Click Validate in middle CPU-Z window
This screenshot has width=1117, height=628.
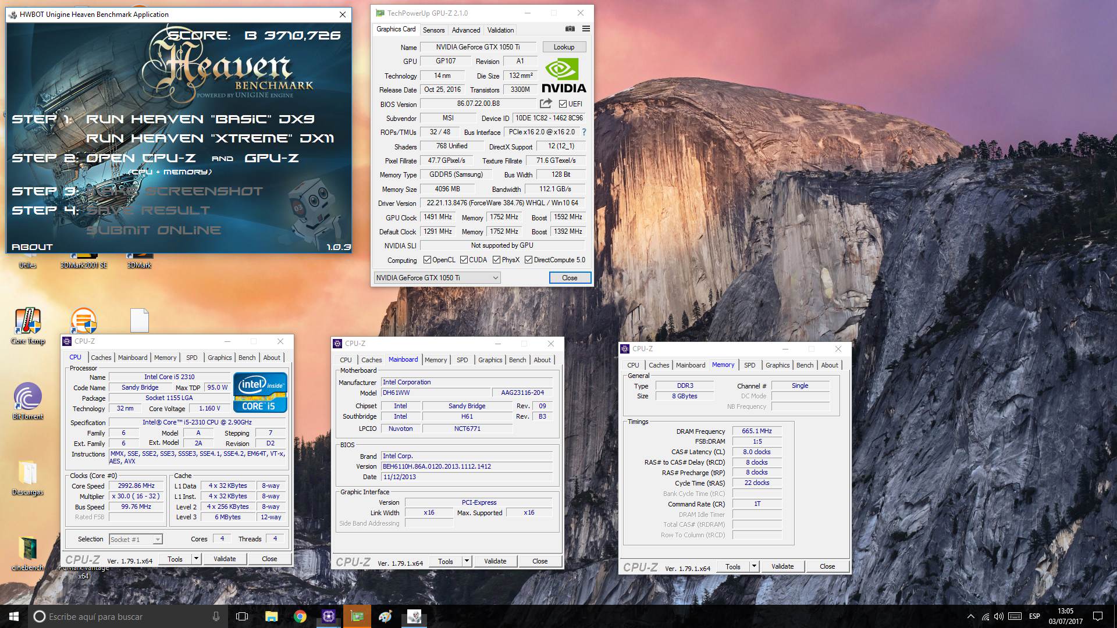495,561
